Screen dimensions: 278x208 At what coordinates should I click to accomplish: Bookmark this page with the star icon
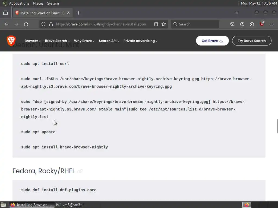pyautogui.click(x=164, y=24)
